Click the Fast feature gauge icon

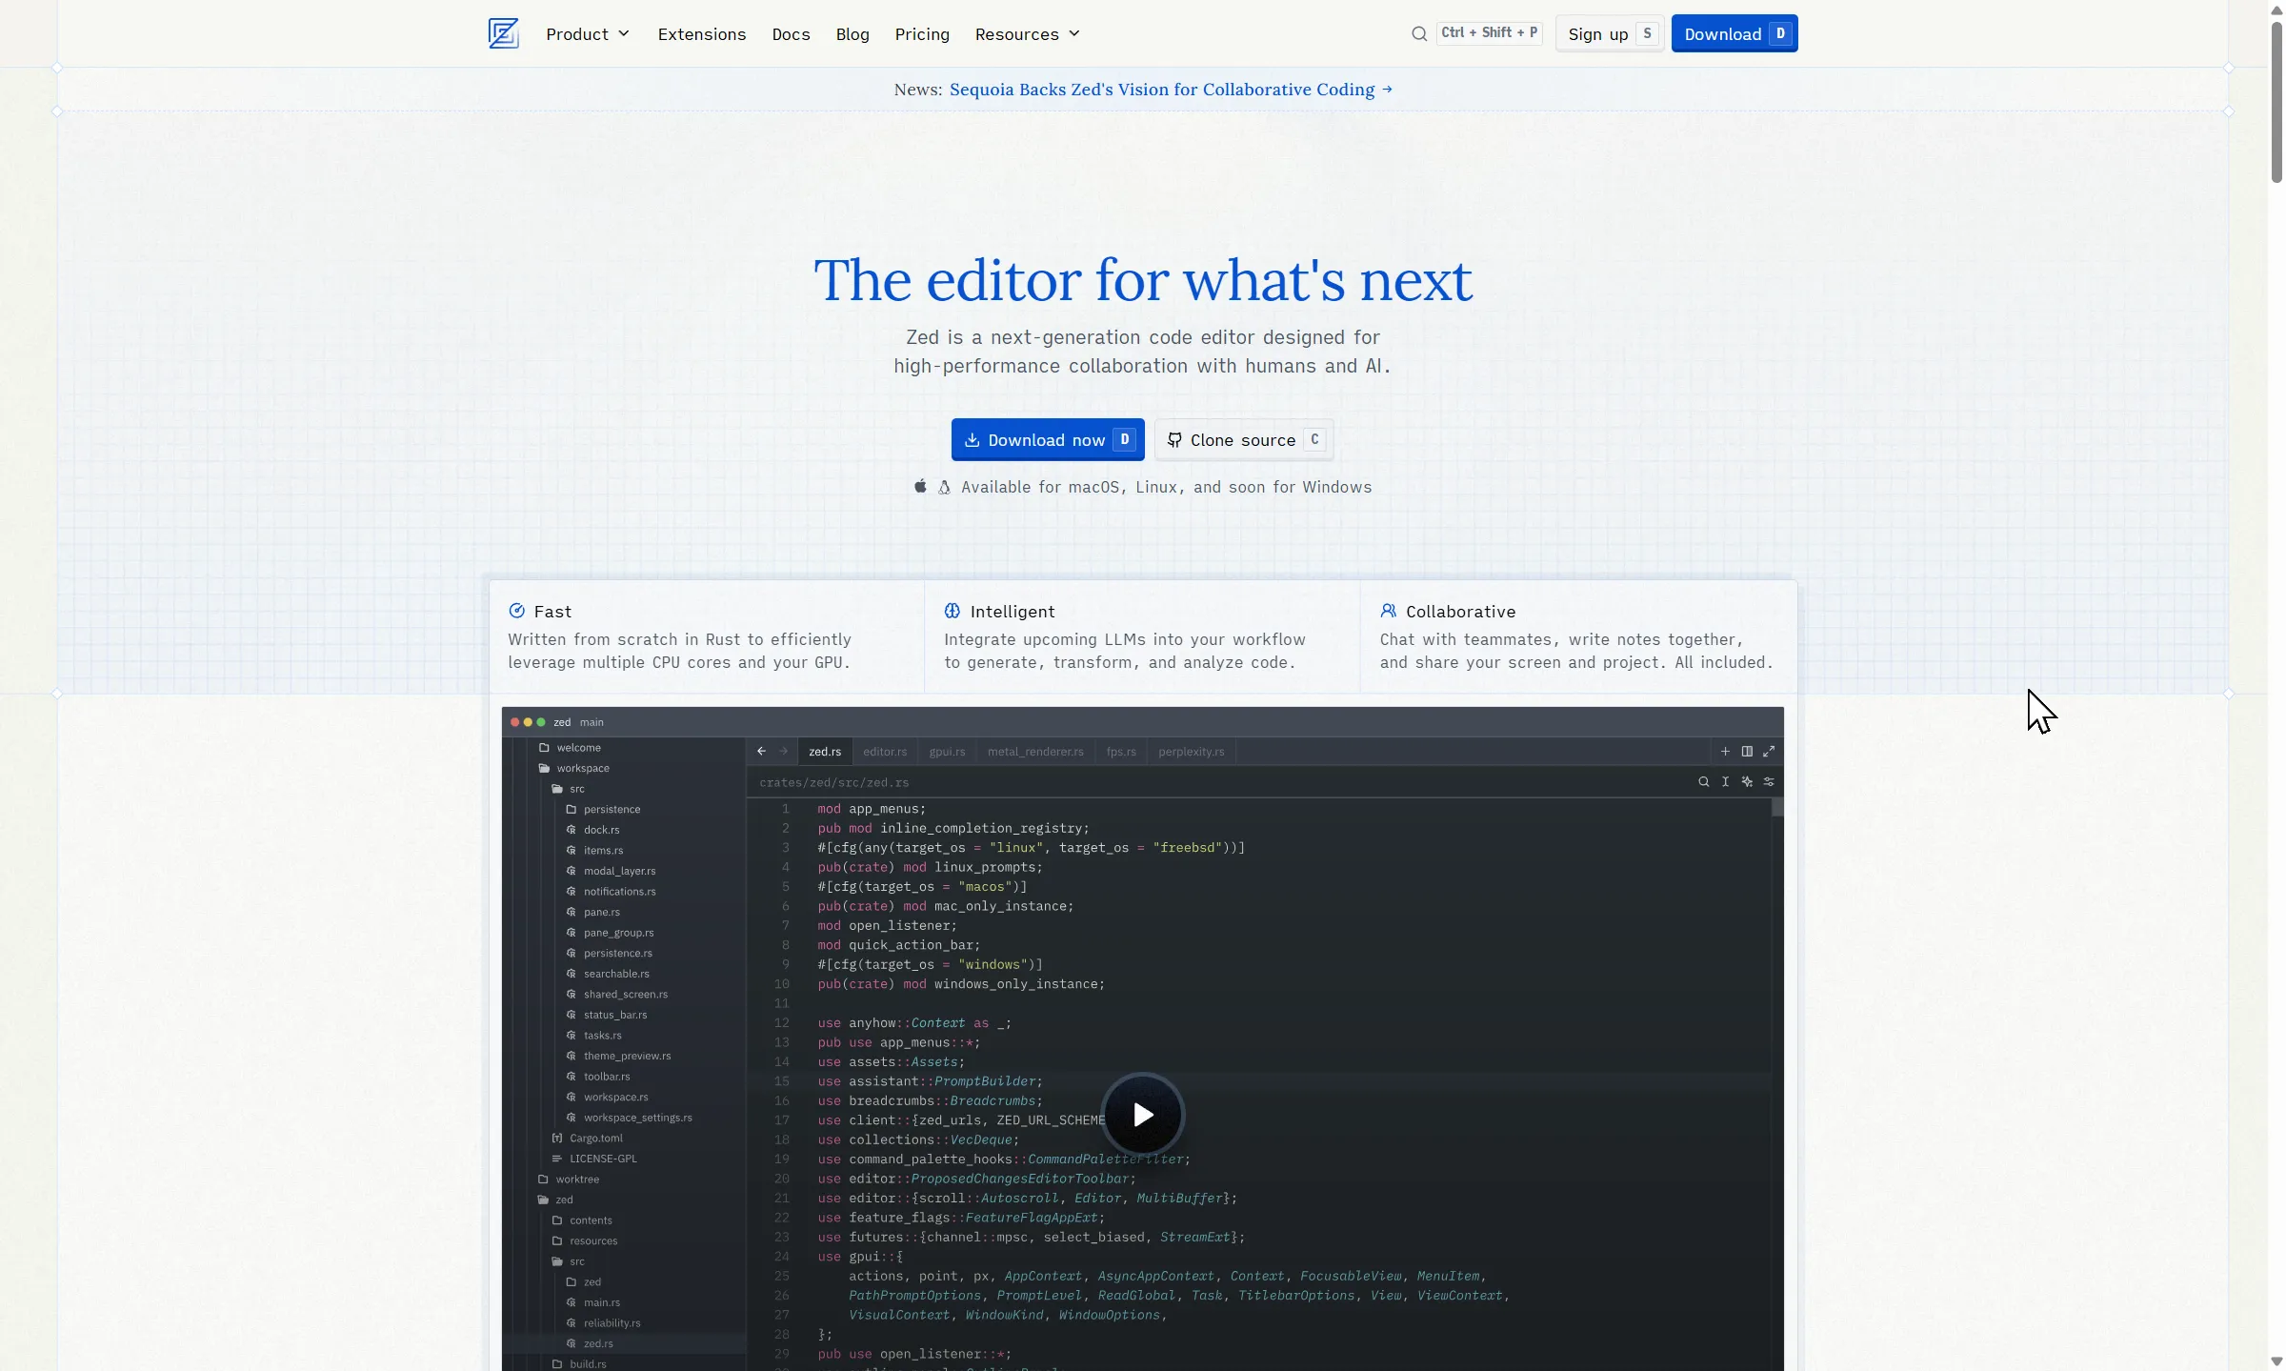pos(517,611)
